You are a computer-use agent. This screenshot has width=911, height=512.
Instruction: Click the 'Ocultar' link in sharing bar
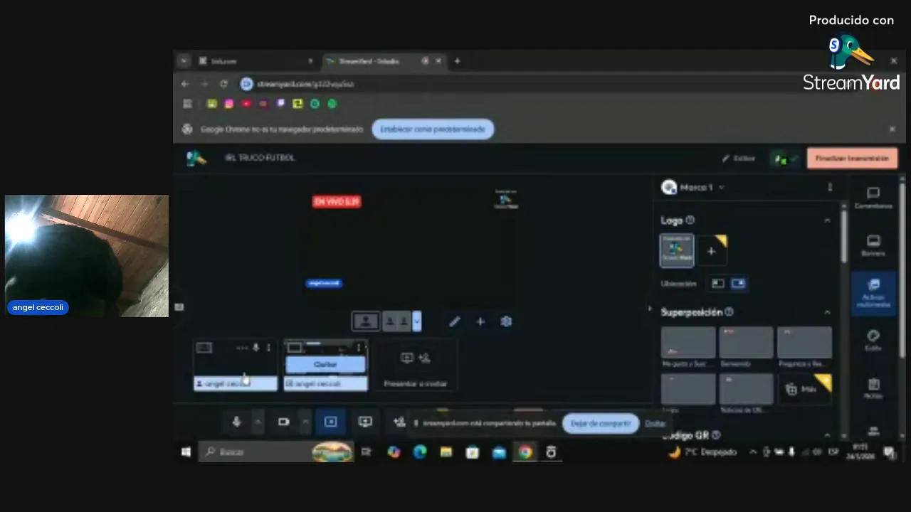tap(655, 424)
